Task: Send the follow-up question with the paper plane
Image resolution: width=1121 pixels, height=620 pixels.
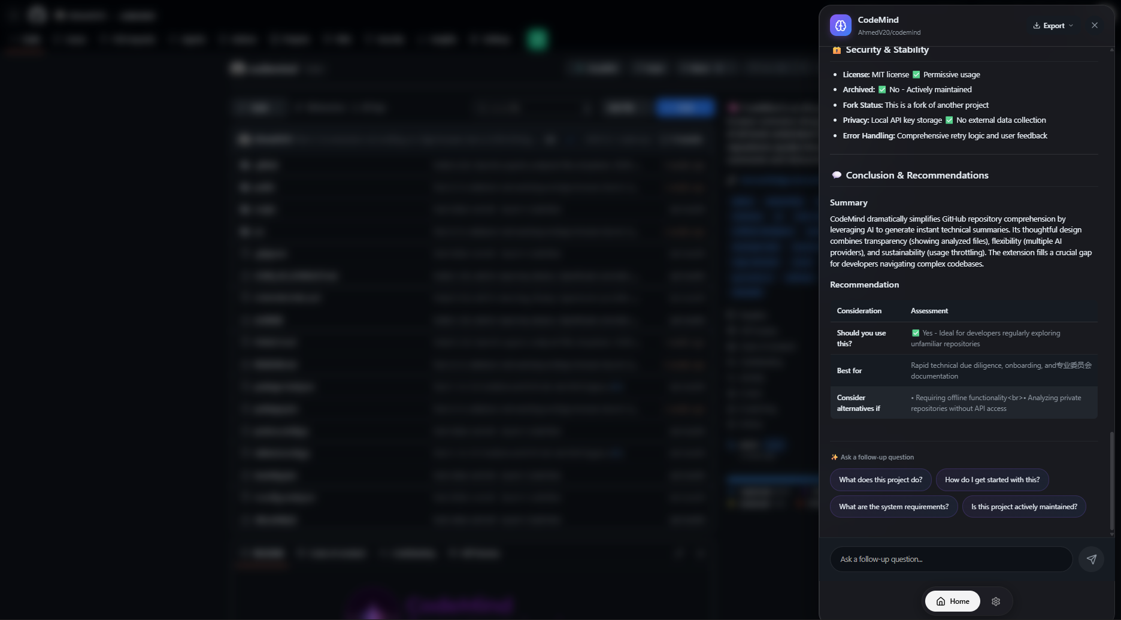Action: [1091, 559]
